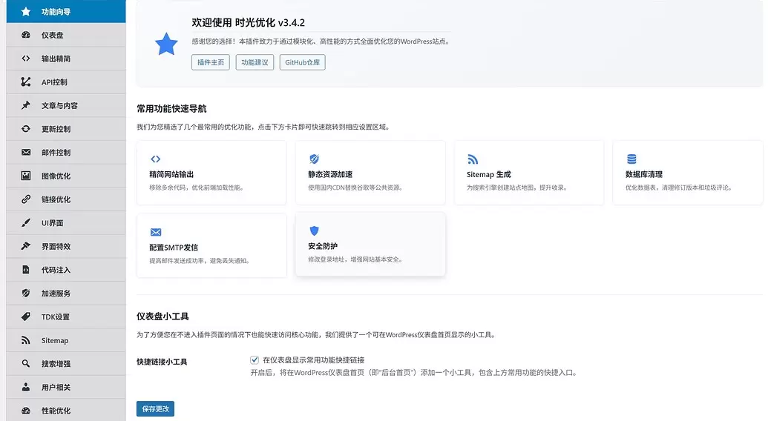This screenshot has height=421, width=768.
Task: Click the shield icon on 安全防护 card
Action: click(x=314, y=231)
